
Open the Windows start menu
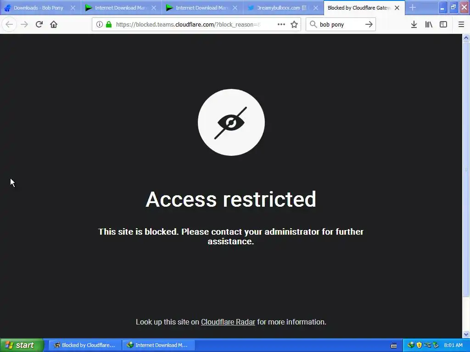22,345
